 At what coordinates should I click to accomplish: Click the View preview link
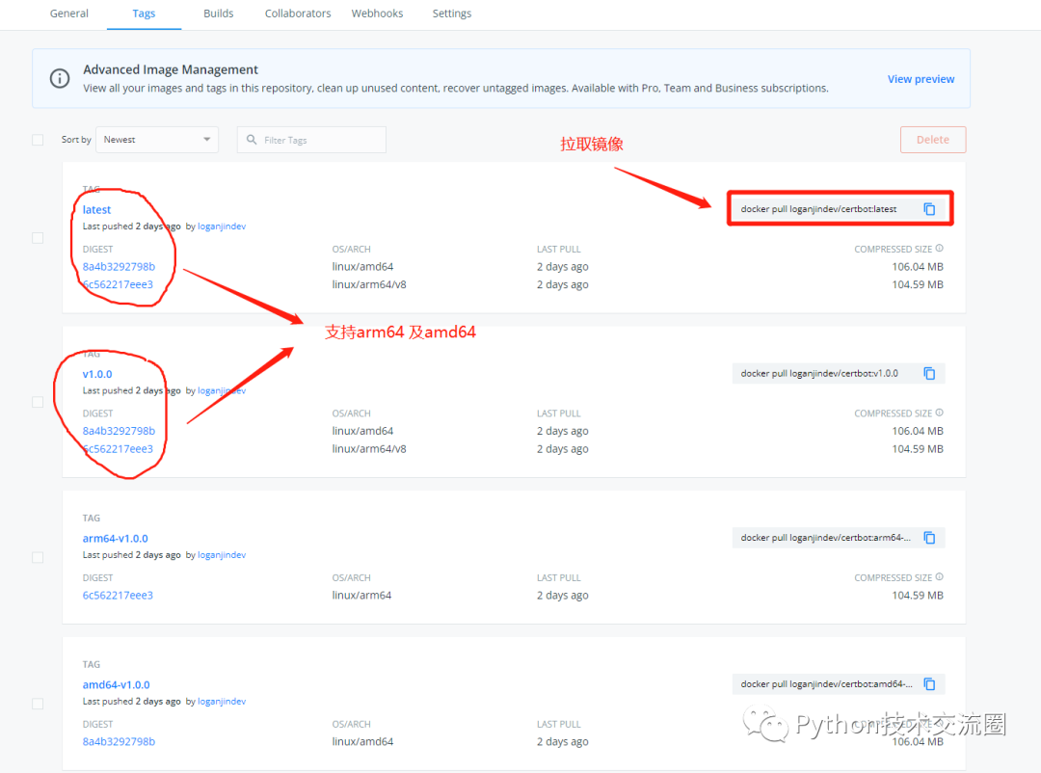click(921, 79)
